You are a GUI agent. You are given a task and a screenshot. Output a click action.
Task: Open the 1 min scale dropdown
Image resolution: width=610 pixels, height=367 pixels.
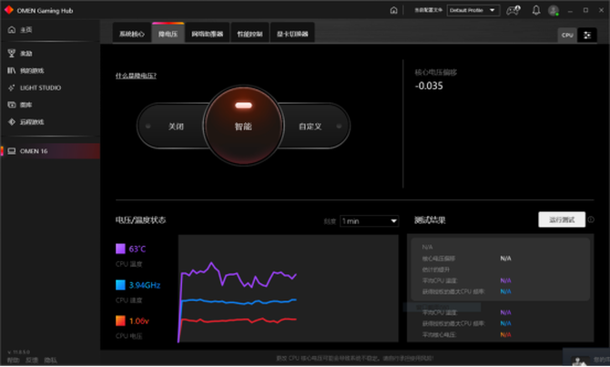point(370,221)
